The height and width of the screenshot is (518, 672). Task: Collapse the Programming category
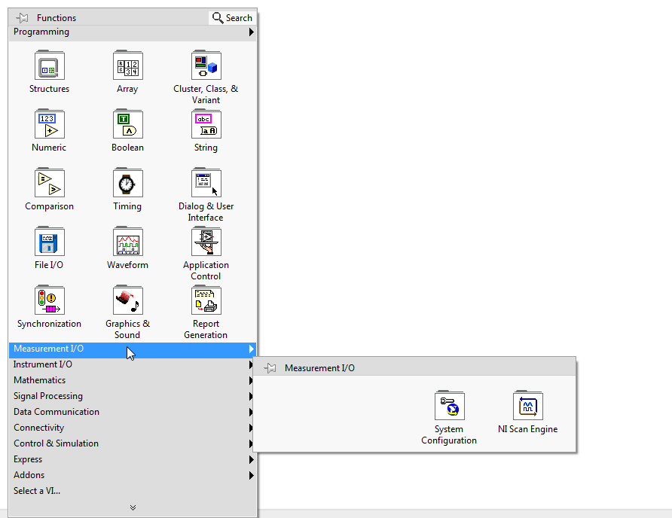tap(133, 32)
